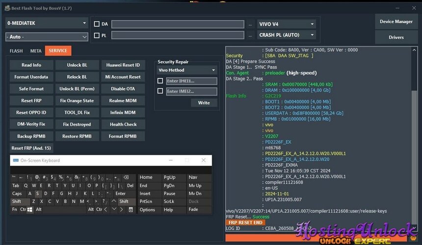Select the SERVICE tab
The height and width of the screenshot is (245, 422).
coord(58,50)
